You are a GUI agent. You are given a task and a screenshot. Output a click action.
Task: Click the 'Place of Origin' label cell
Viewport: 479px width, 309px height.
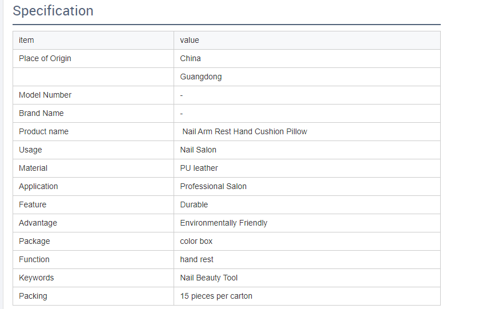93,59
